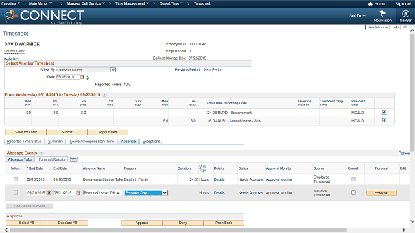Switch to the Reported Time Status tab
This screenshot has height=233, width=415.
coord(24,142)
